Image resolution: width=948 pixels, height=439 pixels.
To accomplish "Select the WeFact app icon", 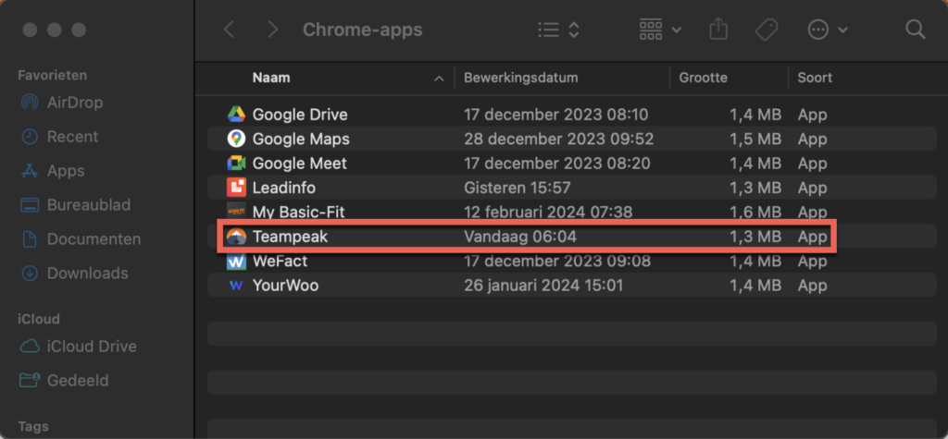I will point(236,262).
